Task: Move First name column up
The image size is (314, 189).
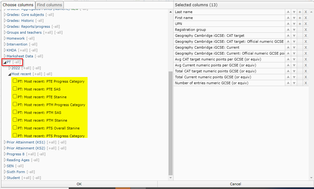Action: point(288,18)
